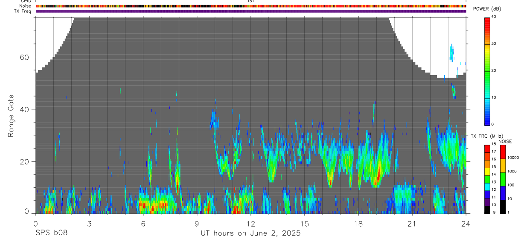Select the 12 MHz cyan frequency swatch
Image resolution: width=524 pixels, height=242 pixels.
487,190
